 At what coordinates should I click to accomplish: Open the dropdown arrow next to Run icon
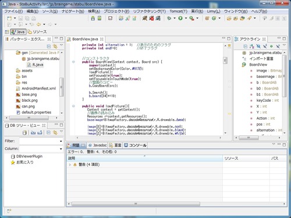coord(186,18)
